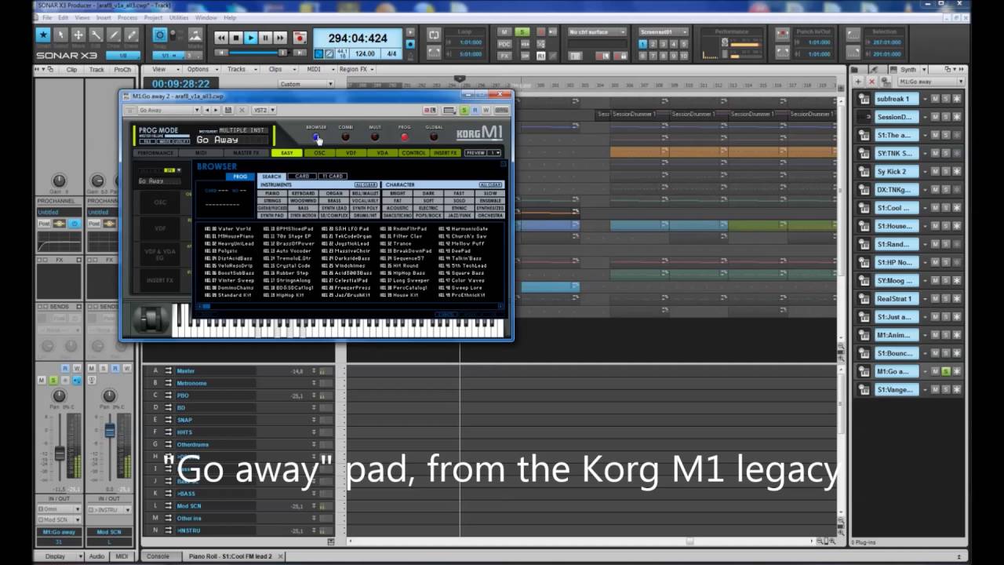Select screenset number 2
1004x565 pixels.
click(x=653, y=45)
